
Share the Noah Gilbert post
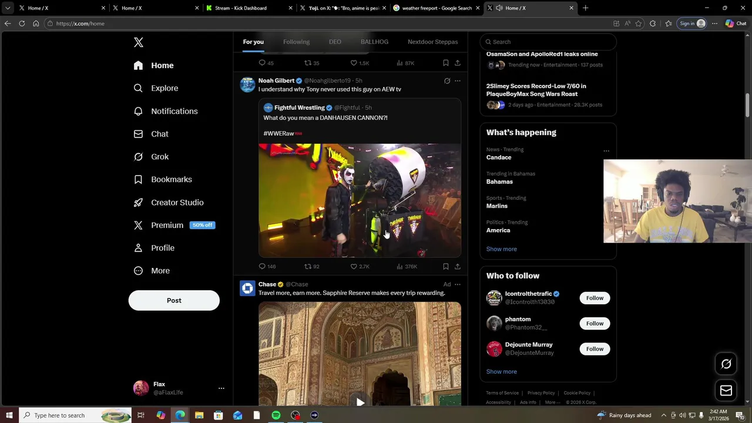[458, 267]
